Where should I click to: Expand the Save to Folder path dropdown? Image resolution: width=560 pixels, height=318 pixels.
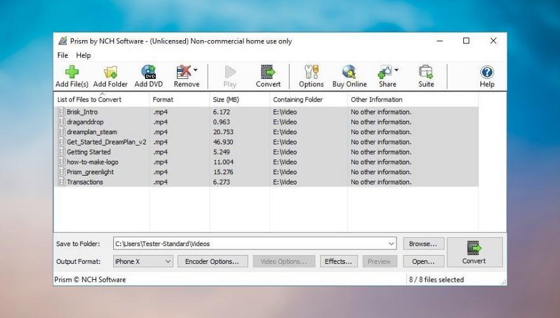point(391,244)
